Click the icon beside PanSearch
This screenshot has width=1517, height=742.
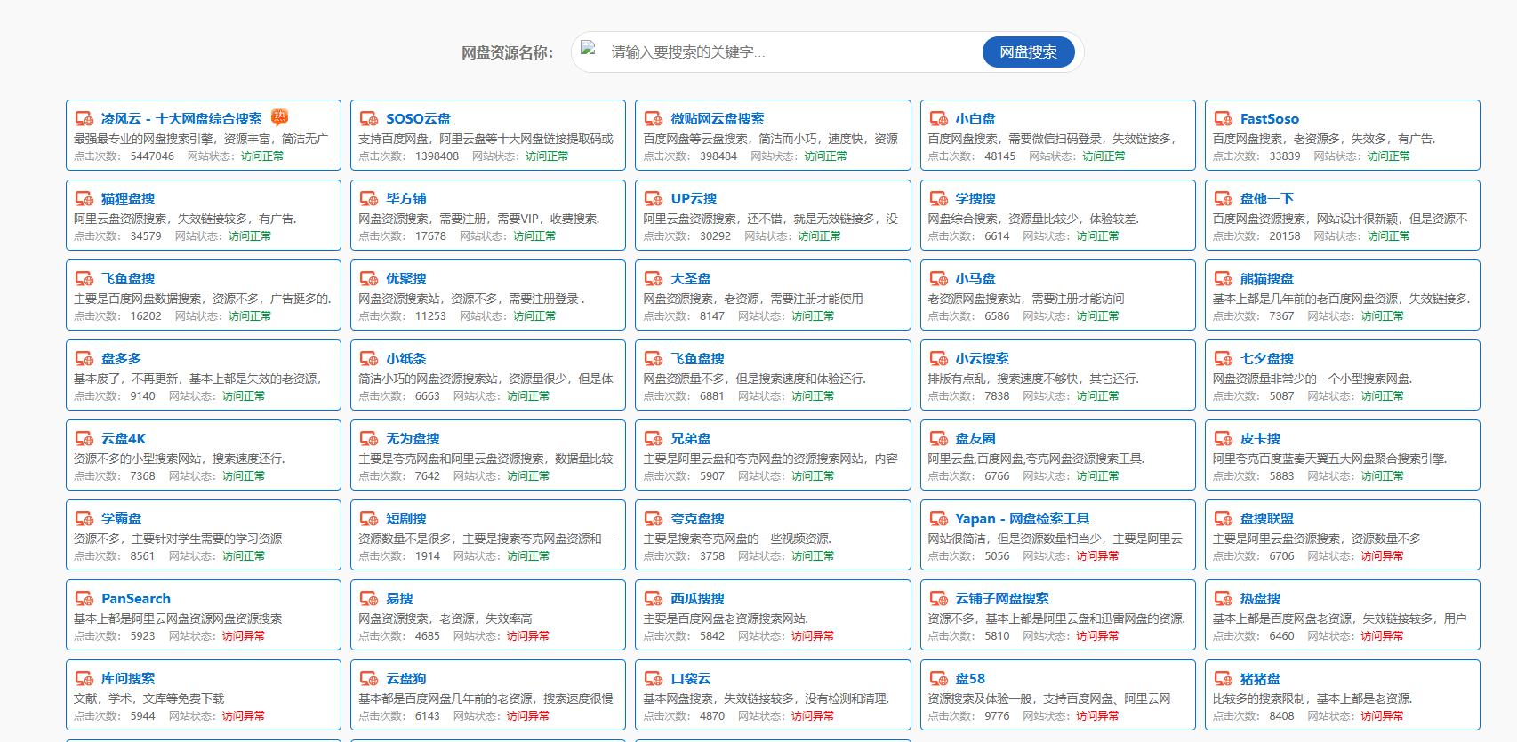84,598
